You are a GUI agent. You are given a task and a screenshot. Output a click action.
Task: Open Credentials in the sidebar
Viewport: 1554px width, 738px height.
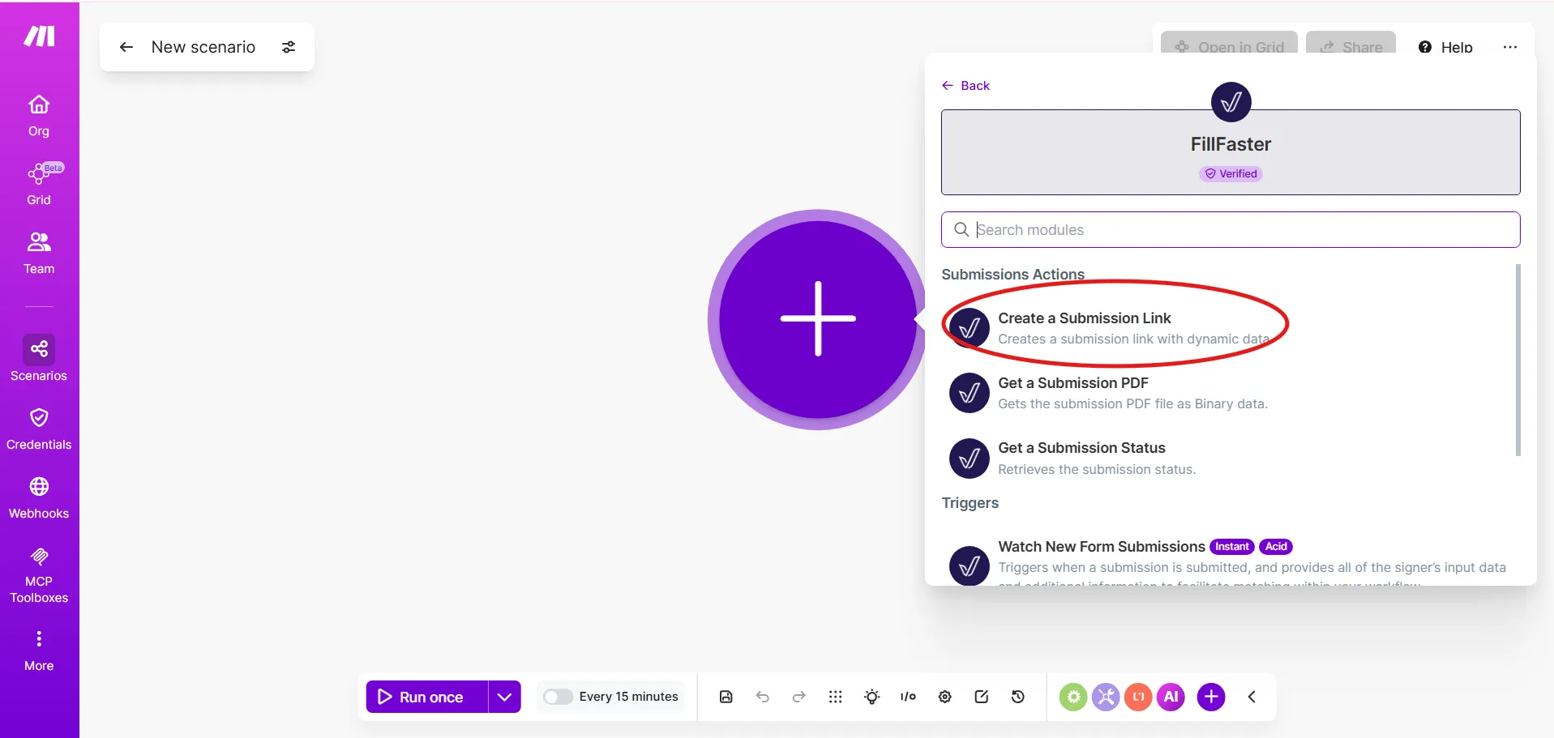click(39, 429)
